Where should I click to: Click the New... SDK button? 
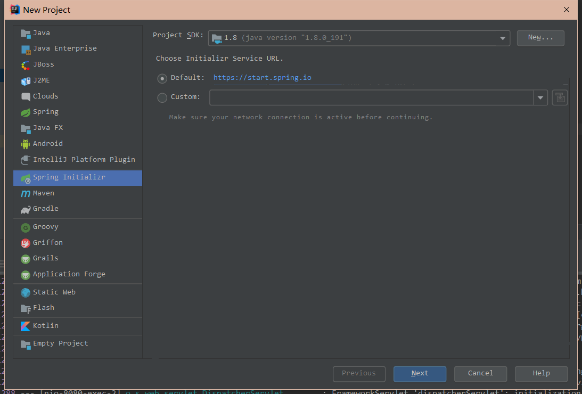540,38
